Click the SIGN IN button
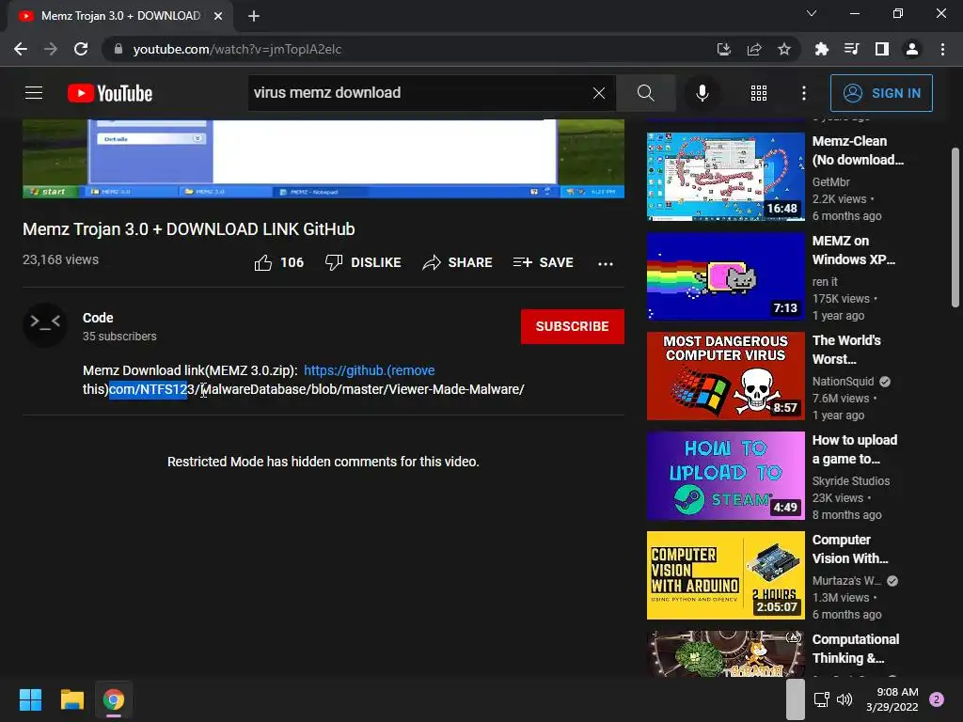This screenshot has height=722, width=963. coord(881,93)
